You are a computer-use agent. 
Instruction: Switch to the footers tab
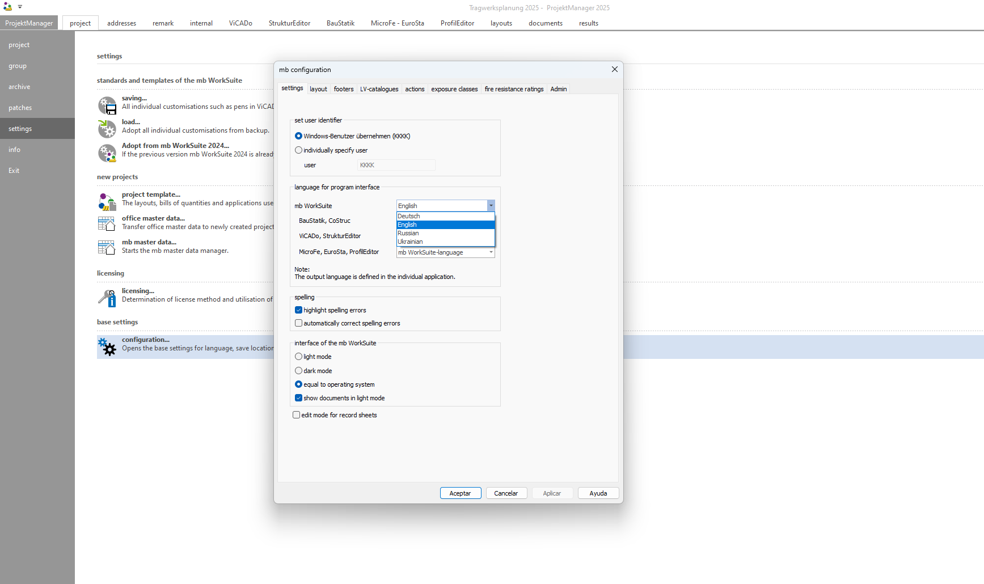click(x=343, y=89)
